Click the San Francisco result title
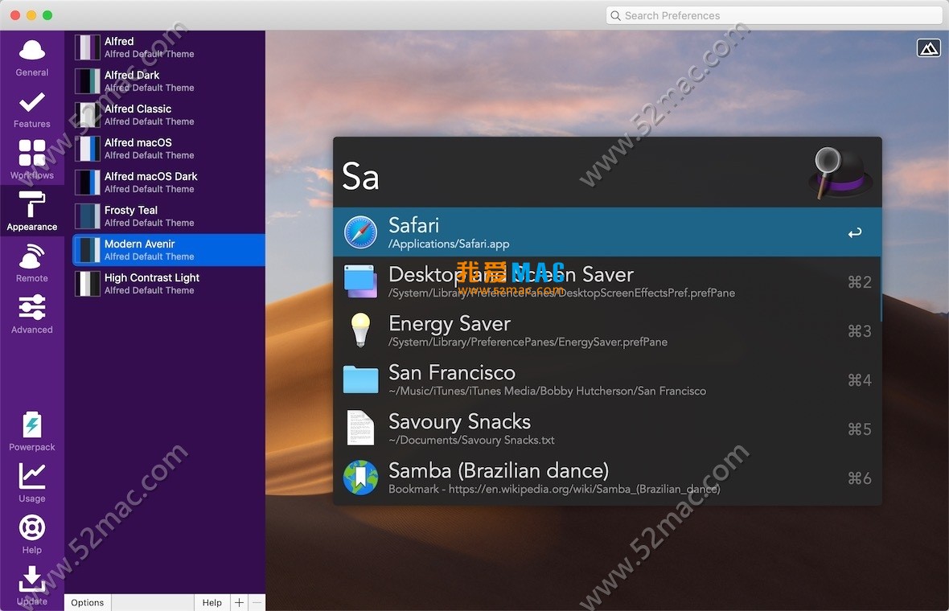 click(x=452, y=373)
